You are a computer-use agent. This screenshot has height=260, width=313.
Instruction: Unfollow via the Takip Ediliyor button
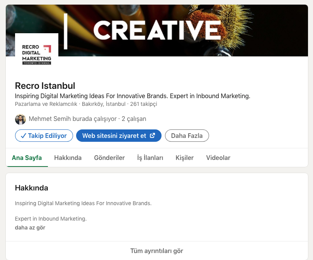point(44,136)
